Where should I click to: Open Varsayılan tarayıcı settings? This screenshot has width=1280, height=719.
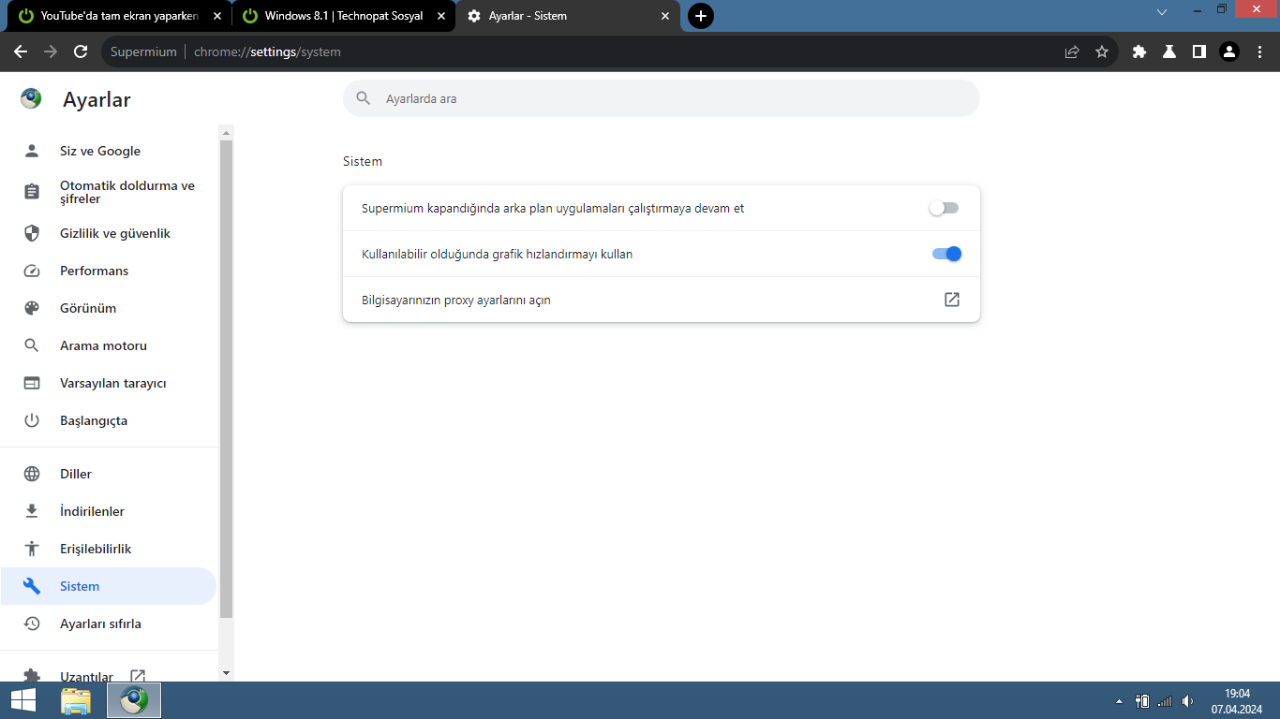point(109,383)
